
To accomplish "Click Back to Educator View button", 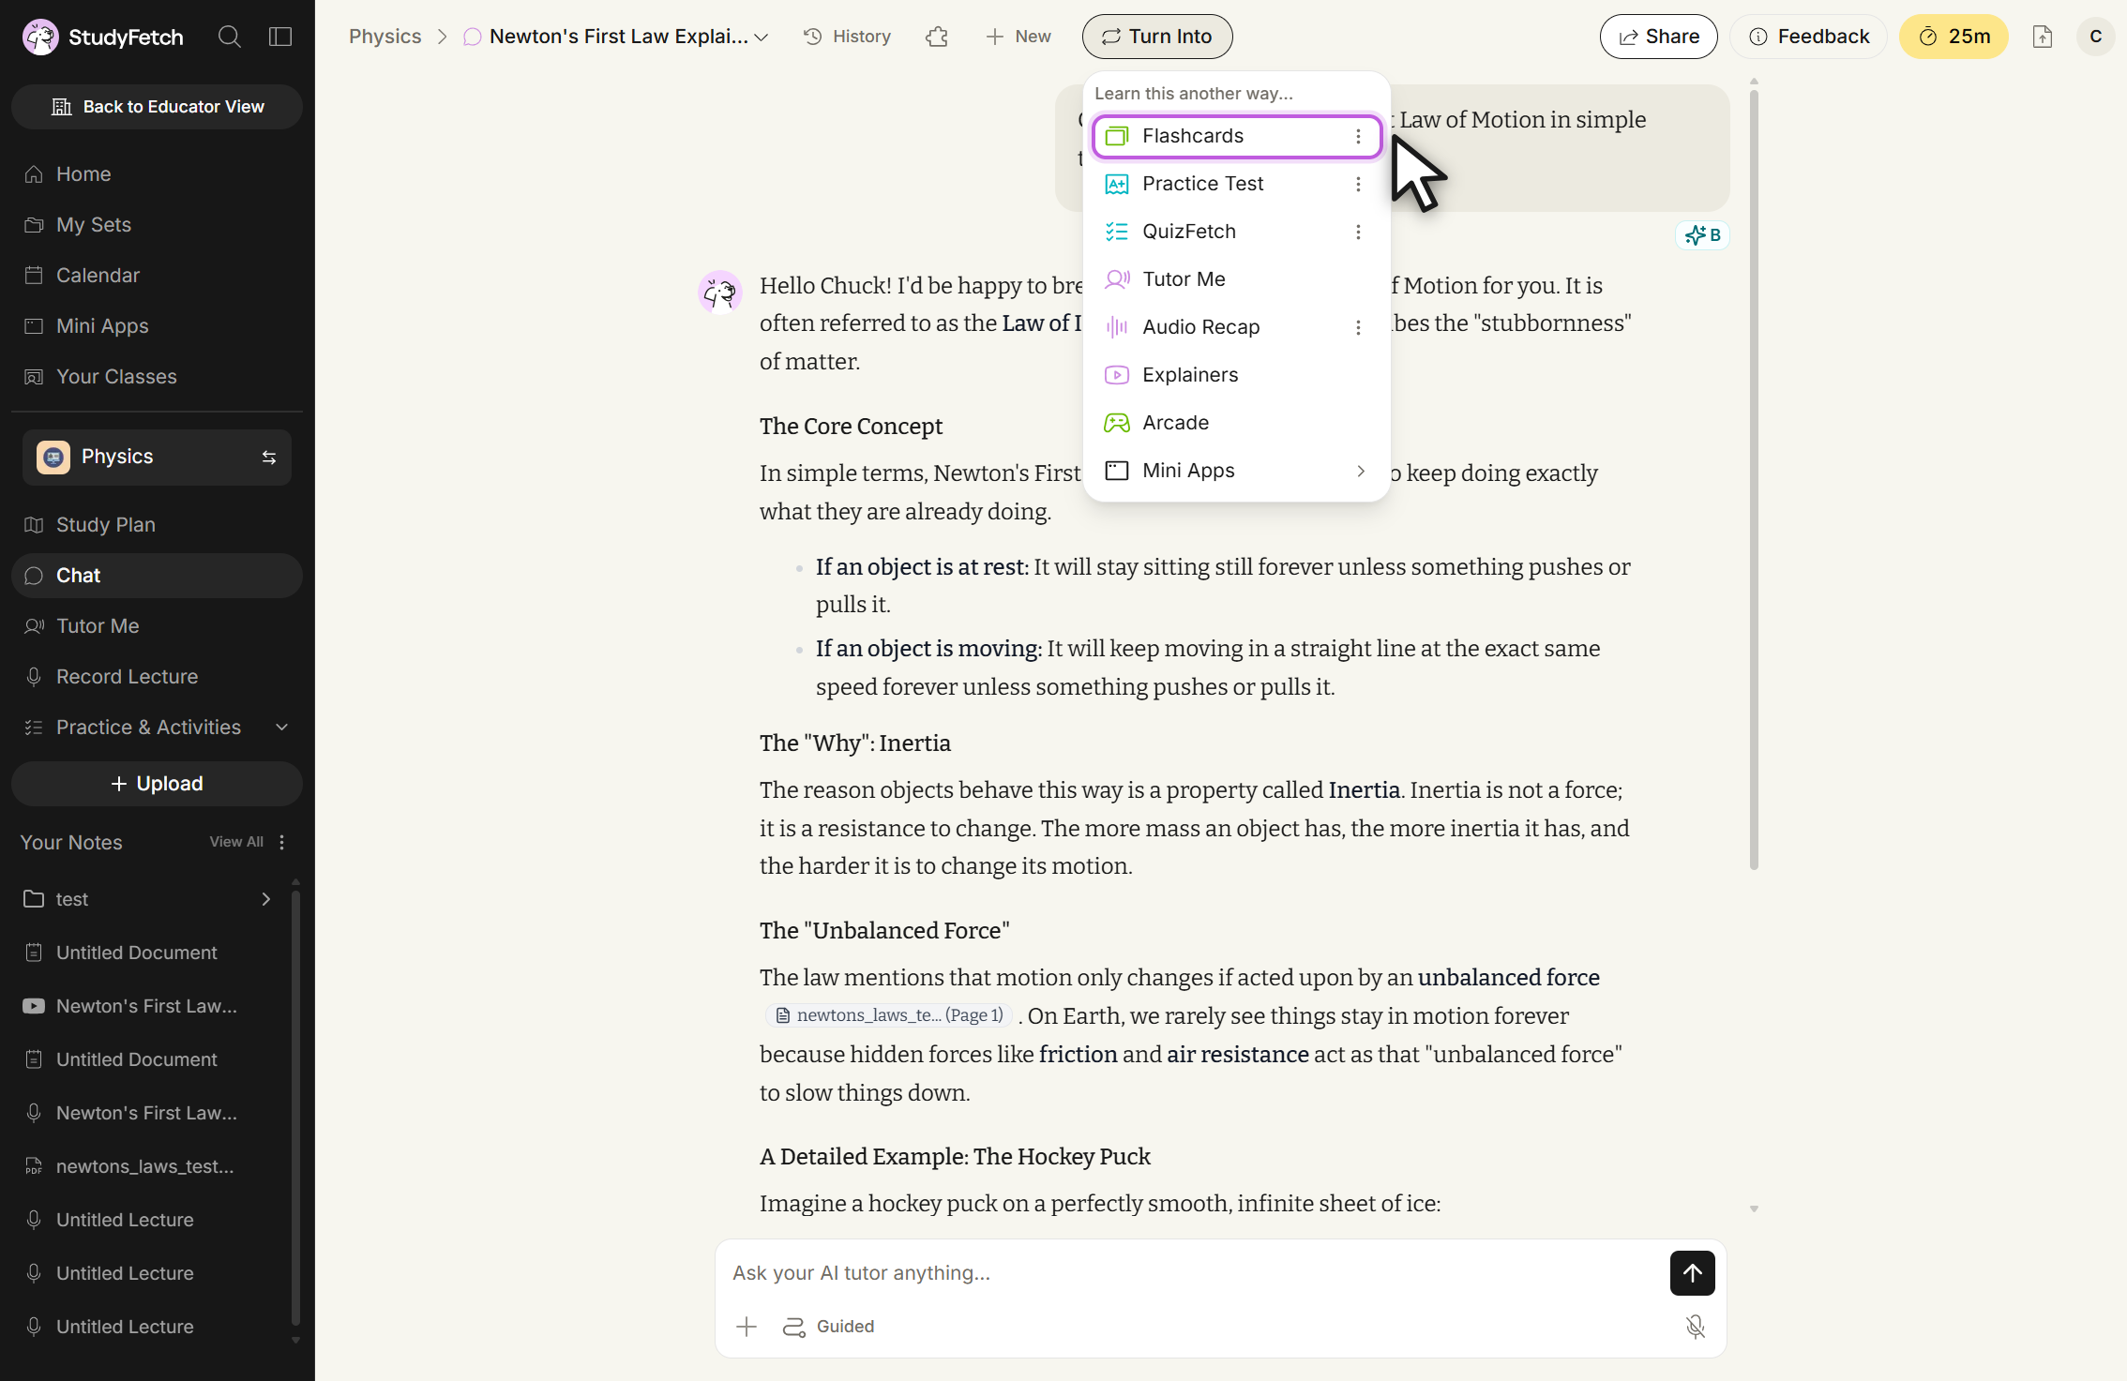I will click(157, 107).
